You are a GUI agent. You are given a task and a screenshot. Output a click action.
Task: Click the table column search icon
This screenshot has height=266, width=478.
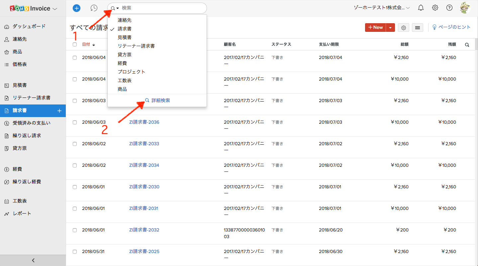467,44
